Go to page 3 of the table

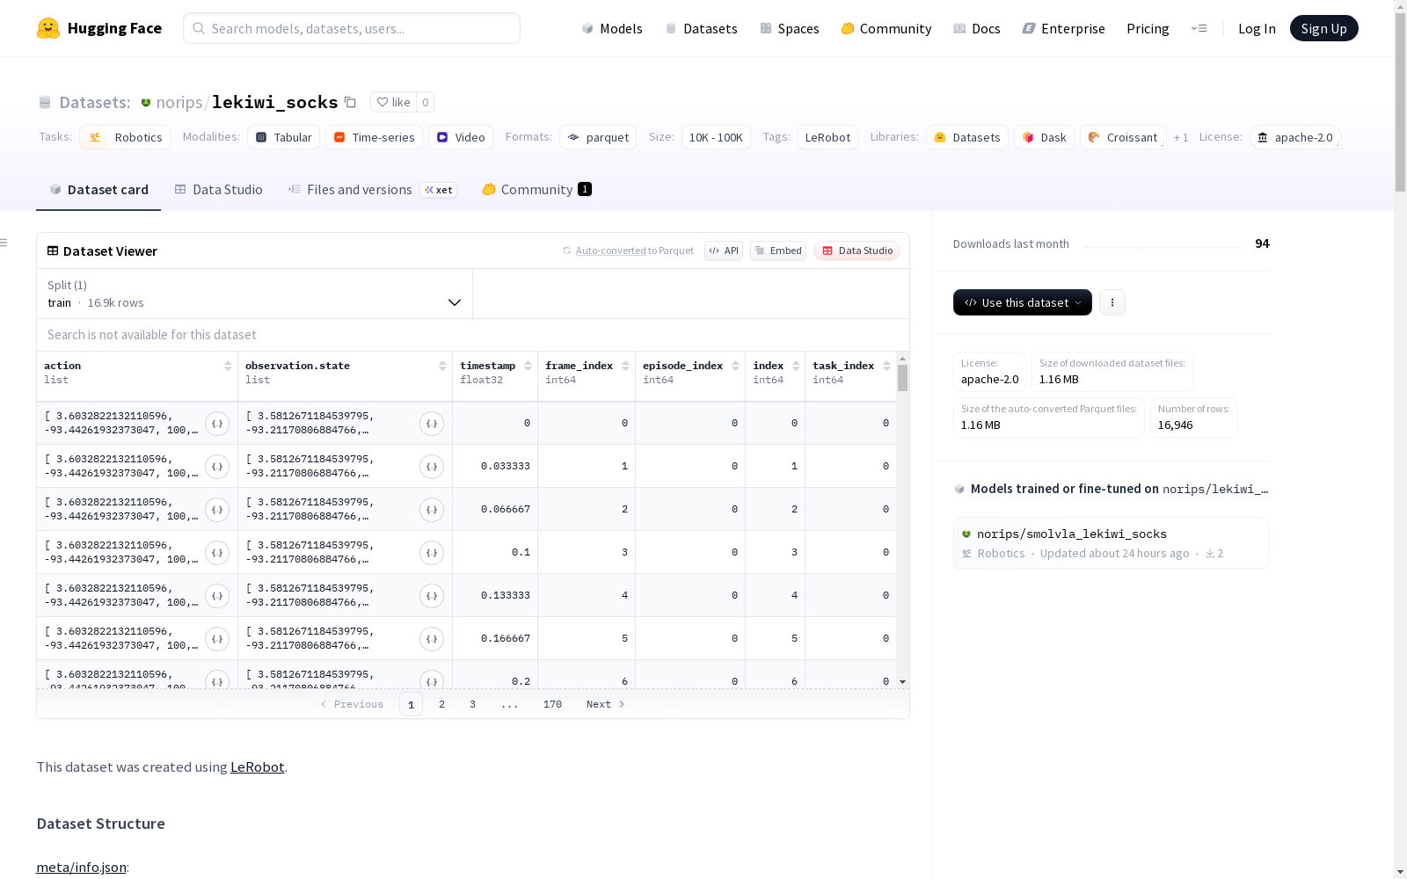(472, 704)
